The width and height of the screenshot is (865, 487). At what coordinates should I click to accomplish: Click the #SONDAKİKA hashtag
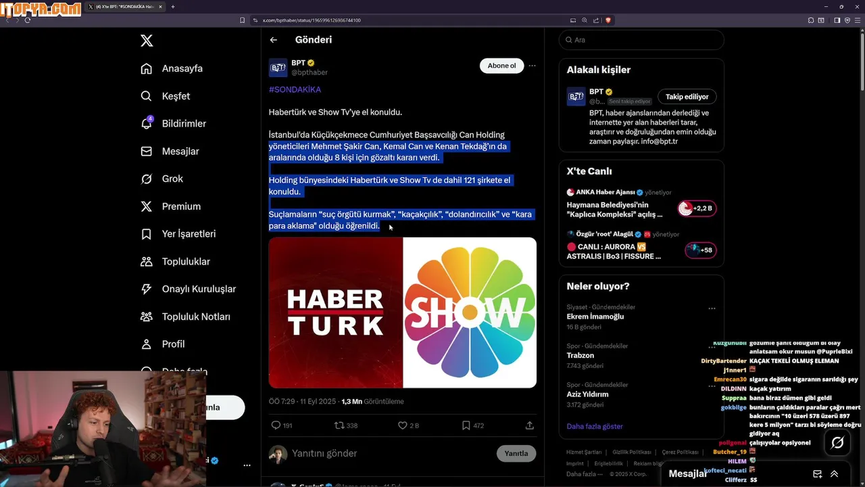click(295, 89)
